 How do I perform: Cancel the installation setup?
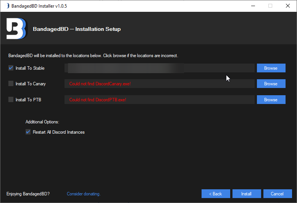(x=277, y=194)
